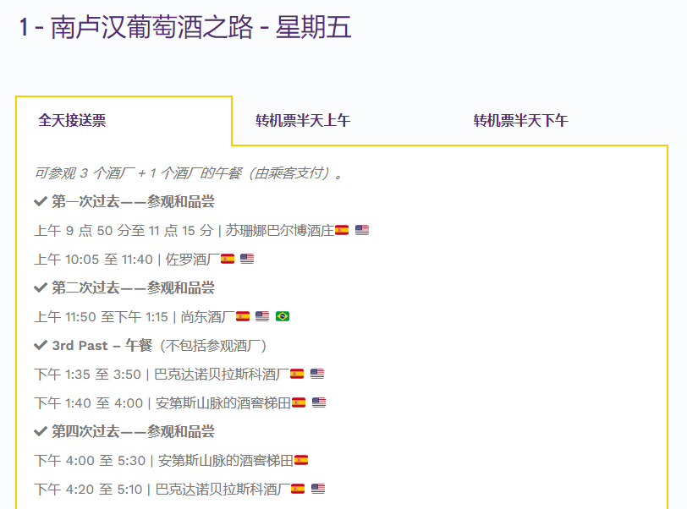687x509 pixels.
Task: Click Spain flag on the 下午 4:00 row
Action: [301, 460]
